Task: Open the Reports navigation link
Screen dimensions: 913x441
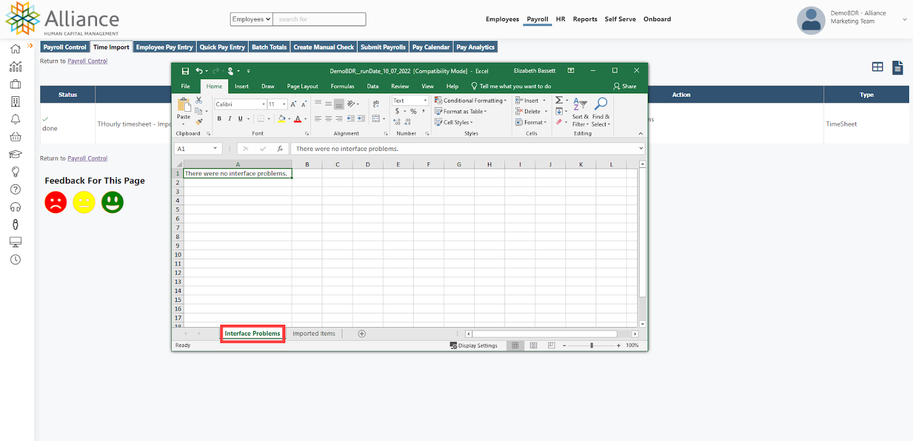Action: point(585,19)
